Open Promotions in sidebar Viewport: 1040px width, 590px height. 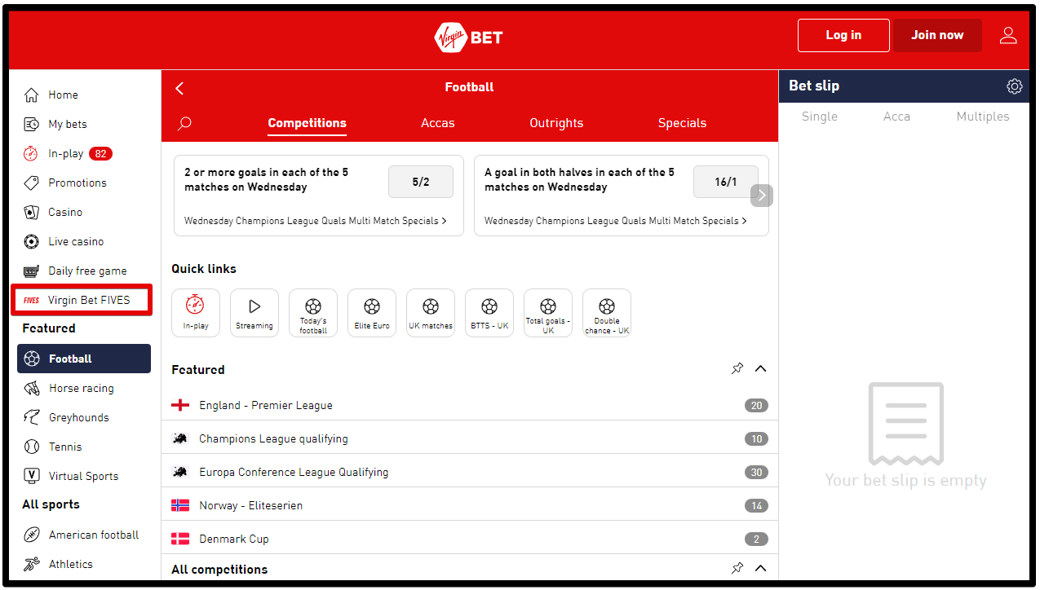[83, 183]
